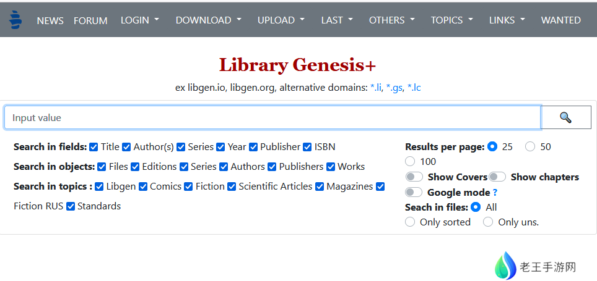The width and height of the screenshot is (597, 281).
Task: Expand the DOWNLOAD dropdown menu
Action: [208, 20]
